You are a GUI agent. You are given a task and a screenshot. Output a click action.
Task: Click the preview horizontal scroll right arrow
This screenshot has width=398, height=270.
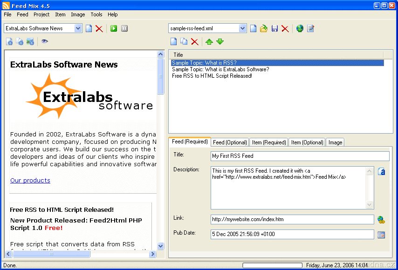pyautogui.click(x=152, y=254)
